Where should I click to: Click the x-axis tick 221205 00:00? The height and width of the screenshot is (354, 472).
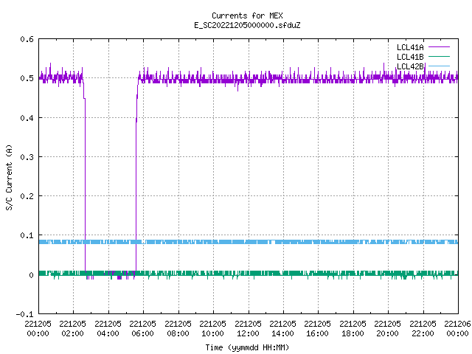[38, 329]
